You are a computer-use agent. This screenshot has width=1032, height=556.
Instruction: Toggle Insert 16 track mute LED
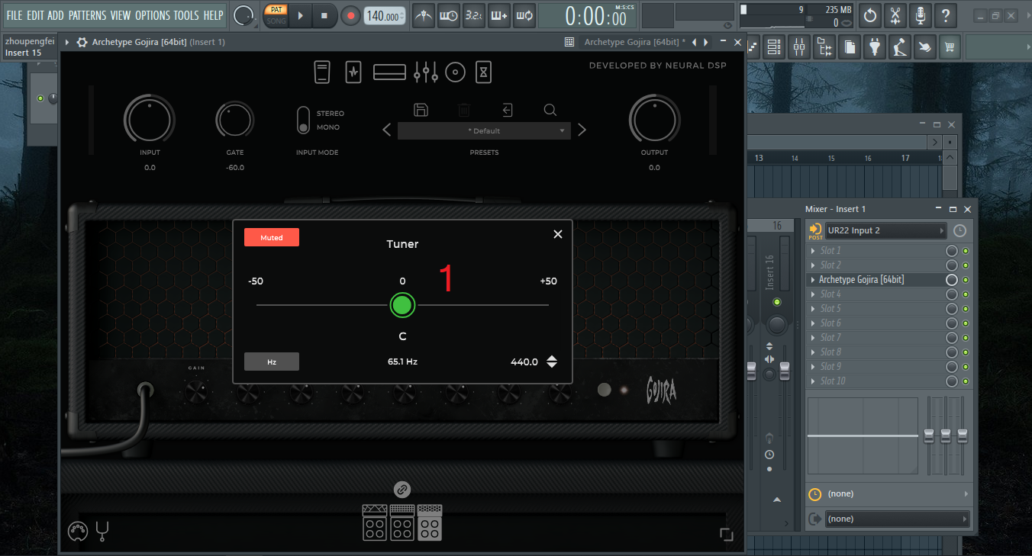pos(777,303)
